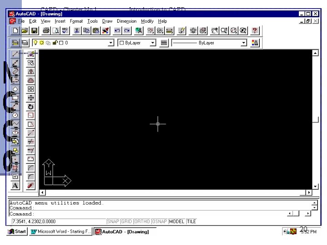327x245 pixels.
Task: Click the Windows Start button
Action: coord(17,231)
